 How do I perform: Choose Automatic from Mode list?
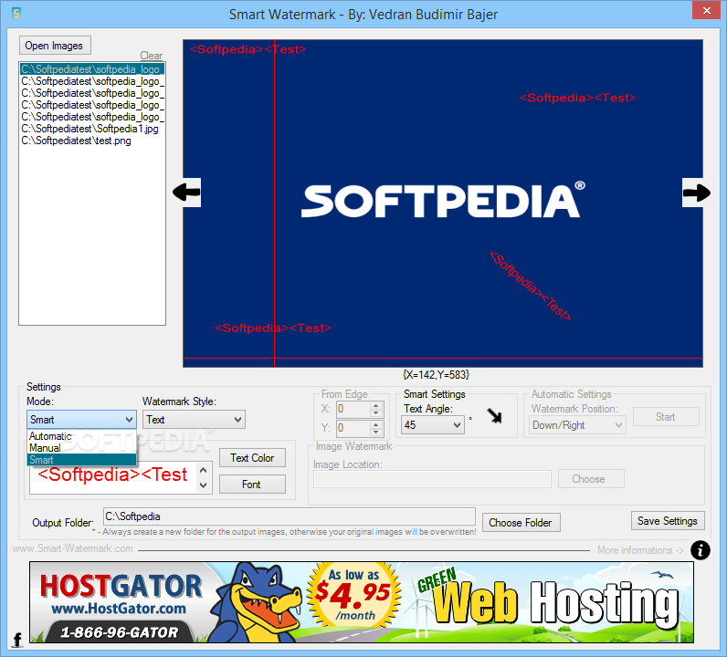[x=81, y=436]
